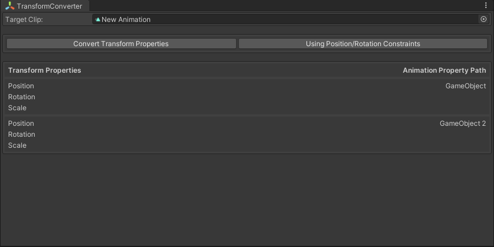Click the GameObject property path
This screenshot has height=247, width=494.
click(x=465, y=86)
